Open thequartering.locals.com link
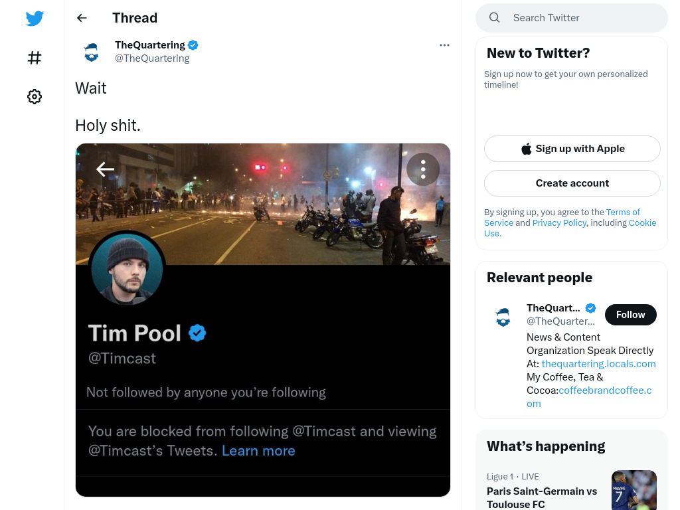The height and width of the screenshot is (510, 680). click(x=598, y=364)
